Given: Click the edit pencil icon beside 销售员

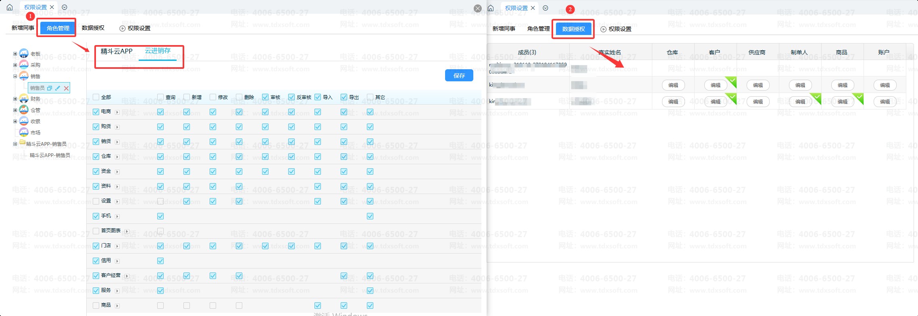Looking at the screenshot, I should [58, 88].
